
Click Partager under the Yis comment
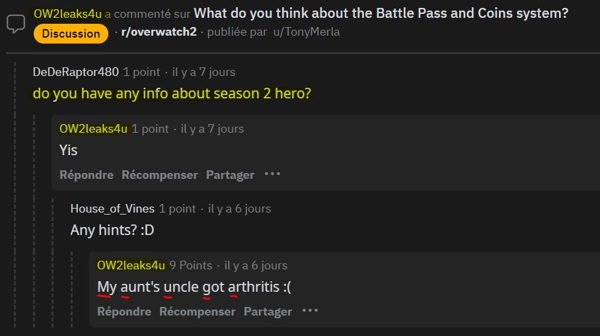[230, 175]
